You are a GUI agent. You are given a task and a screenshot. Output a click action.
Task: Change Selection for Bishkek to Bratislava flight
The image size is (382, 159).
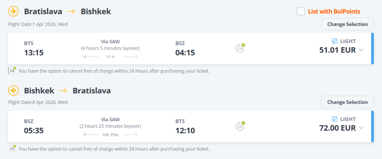pos(347,102)
